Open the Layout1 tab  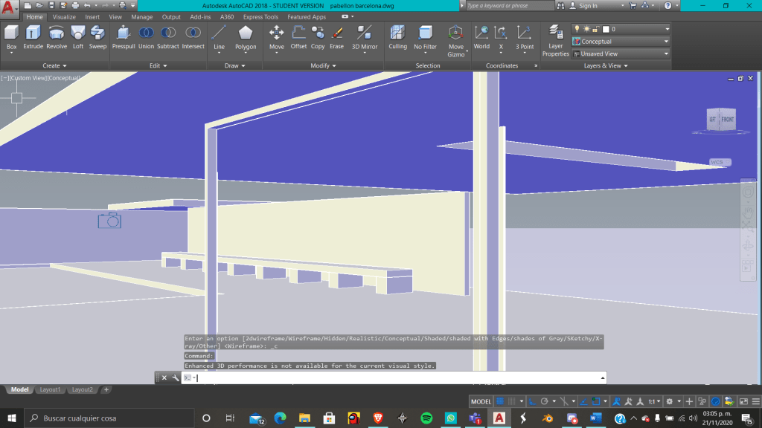49,389
